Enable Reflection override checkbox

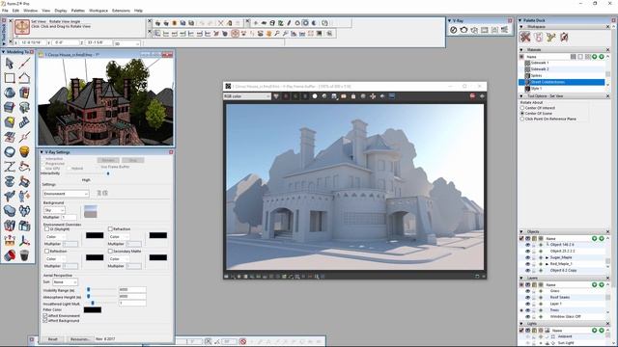tap(46, 251)
